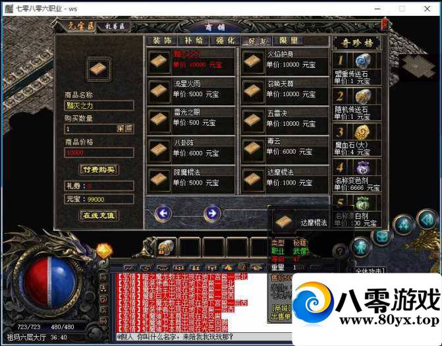
Task: Click the 付费购买 button
Action: 99,169
